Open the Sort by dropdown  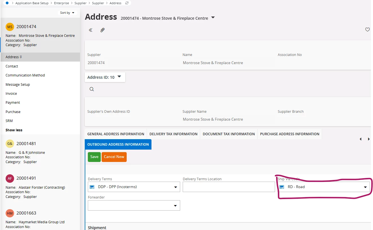click(x=67, y=13)
